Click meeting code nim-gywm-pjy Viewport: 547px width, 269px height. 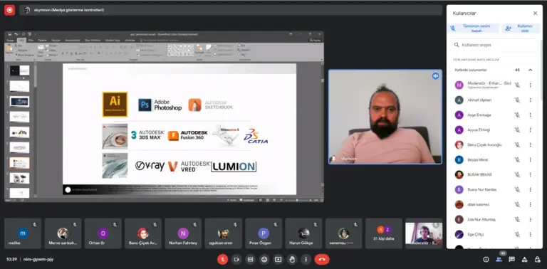[x=38, y=259]
